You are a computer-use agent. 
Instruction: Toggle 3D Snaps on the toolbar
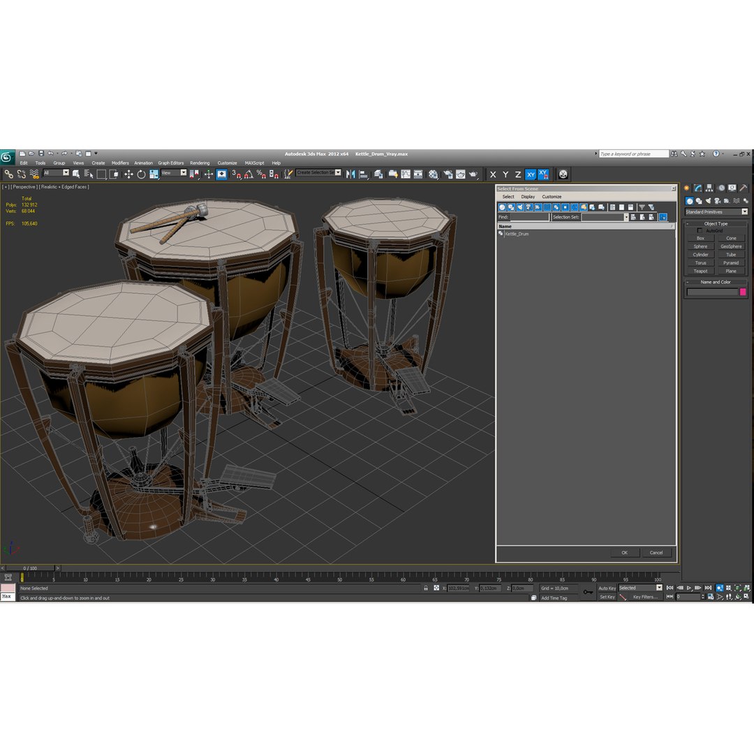tap(237, 174)
